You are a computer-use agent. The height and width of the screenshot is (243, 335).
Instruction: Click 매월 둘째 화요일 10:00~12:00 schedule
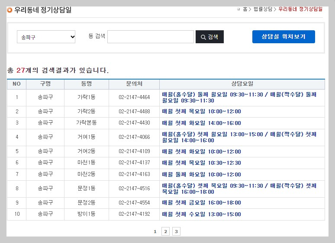coord(201,175)
